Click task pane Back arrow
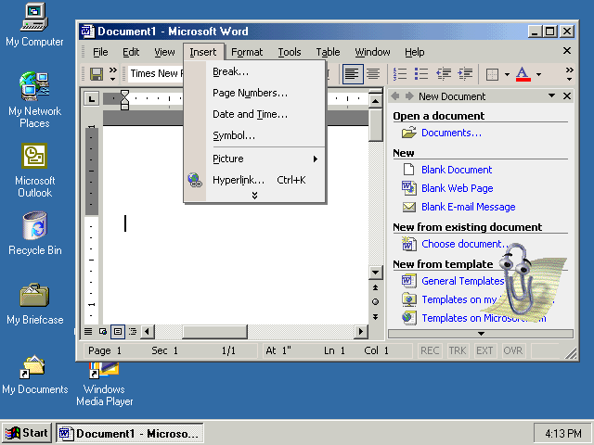 point(395,96)
